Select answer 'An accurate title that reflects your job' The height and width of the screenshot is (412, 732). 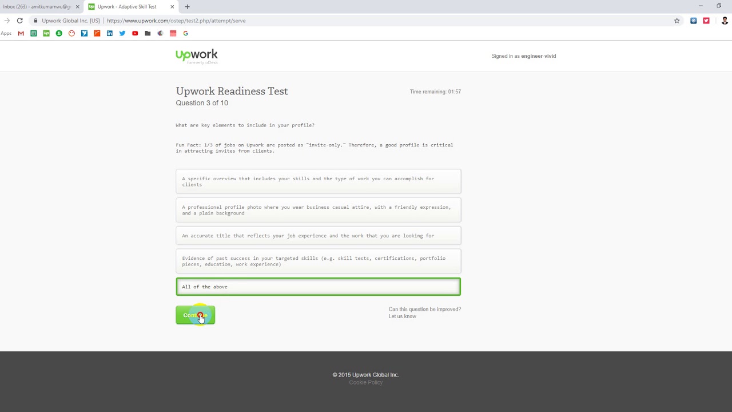[x=318, y=236]
